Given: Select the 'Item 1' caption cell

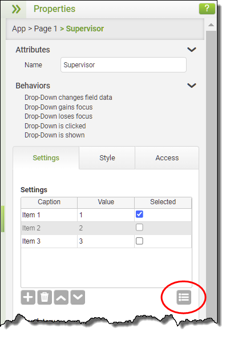Looking at the screenshot, I should [49, 215].
